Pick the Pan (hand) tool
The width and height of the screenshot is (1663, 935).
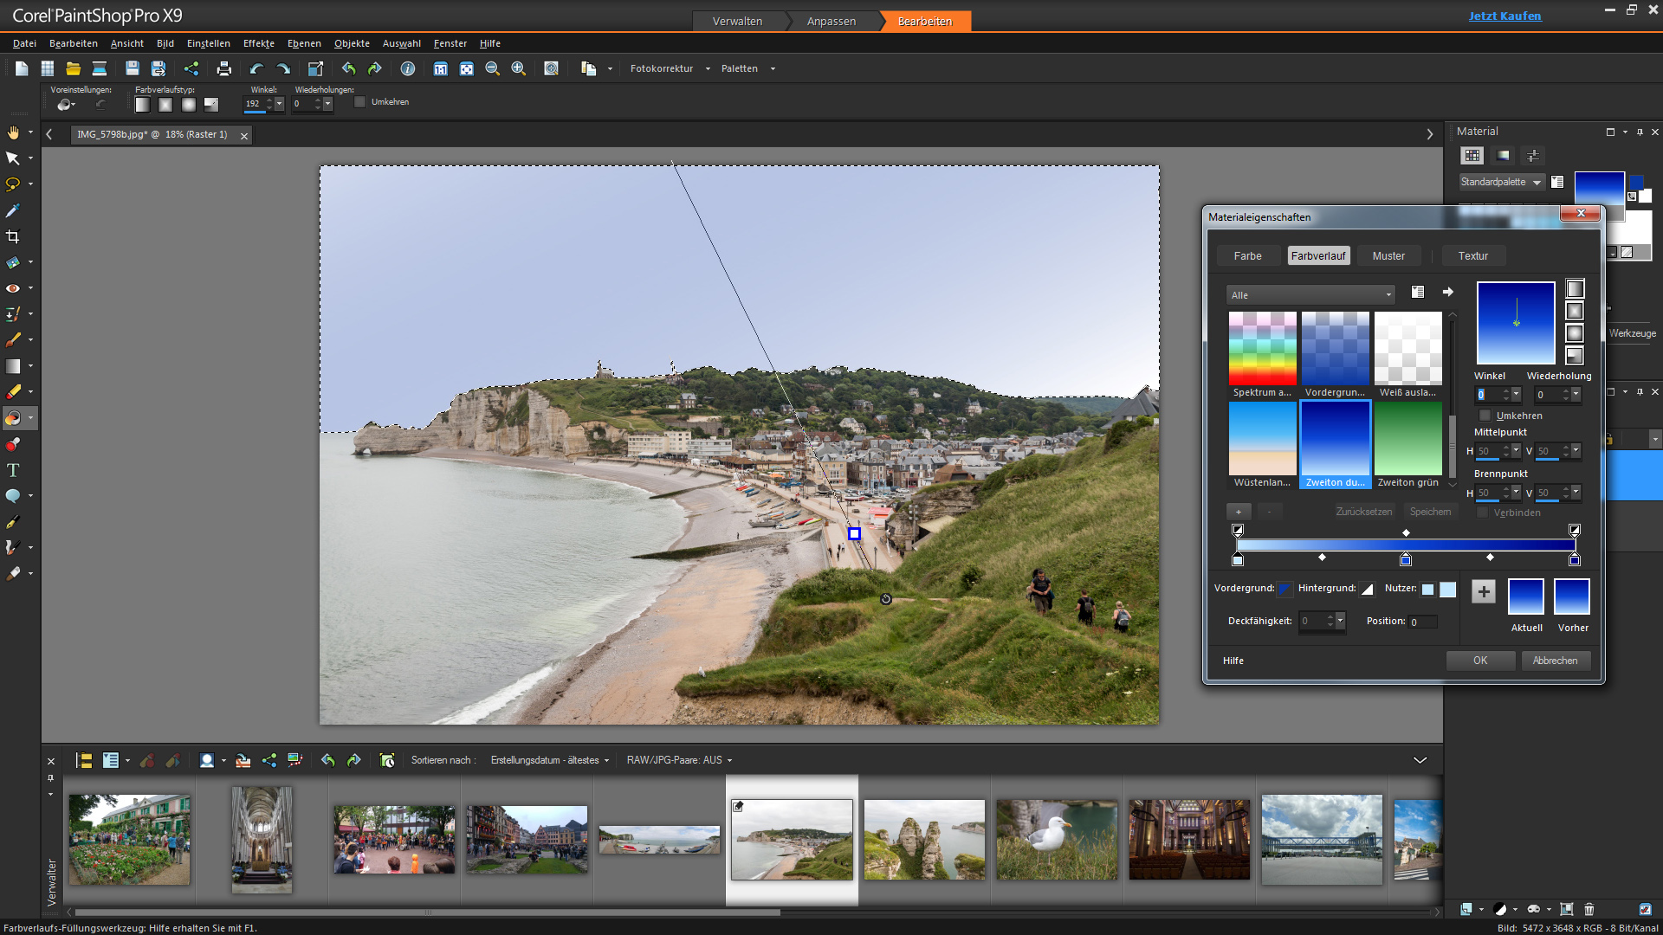[14, 132]
